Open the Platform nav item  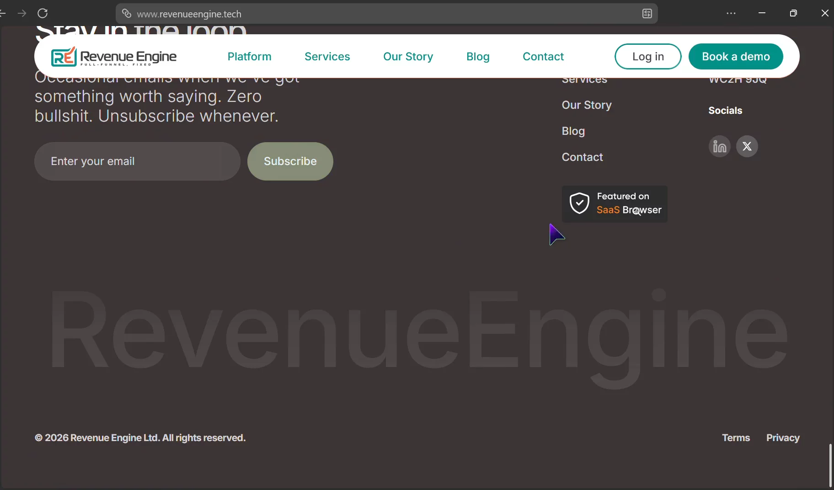[x=249, y=57]
